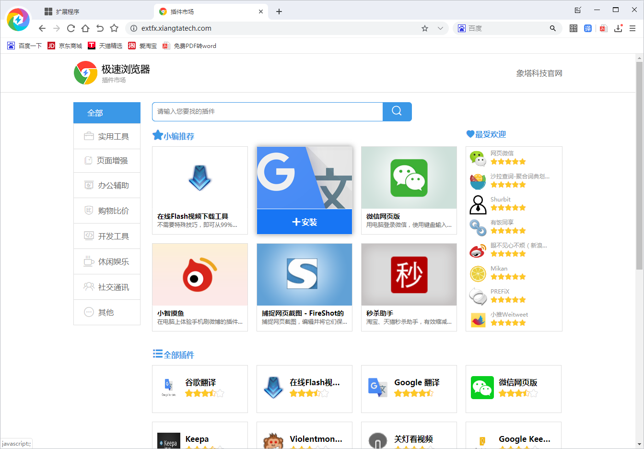Image resolution: width=644 pixels, height=449 pixels.
Task: Click into the 百度 search field
Action: (507, 28)
